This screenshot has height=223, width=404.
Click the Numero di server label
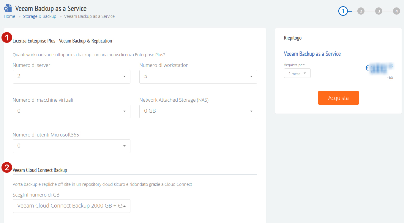click(x=31, y=65)
